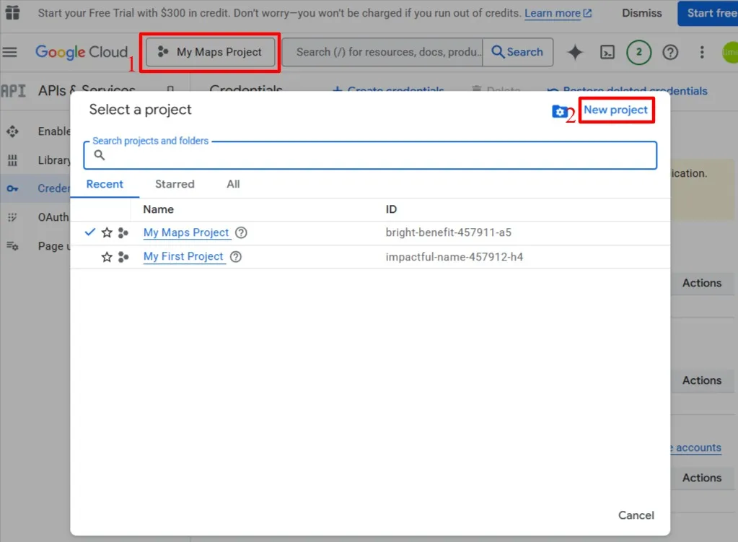
Task: Select the Page usage icon in the sidebar
Action: coord(13,246)
